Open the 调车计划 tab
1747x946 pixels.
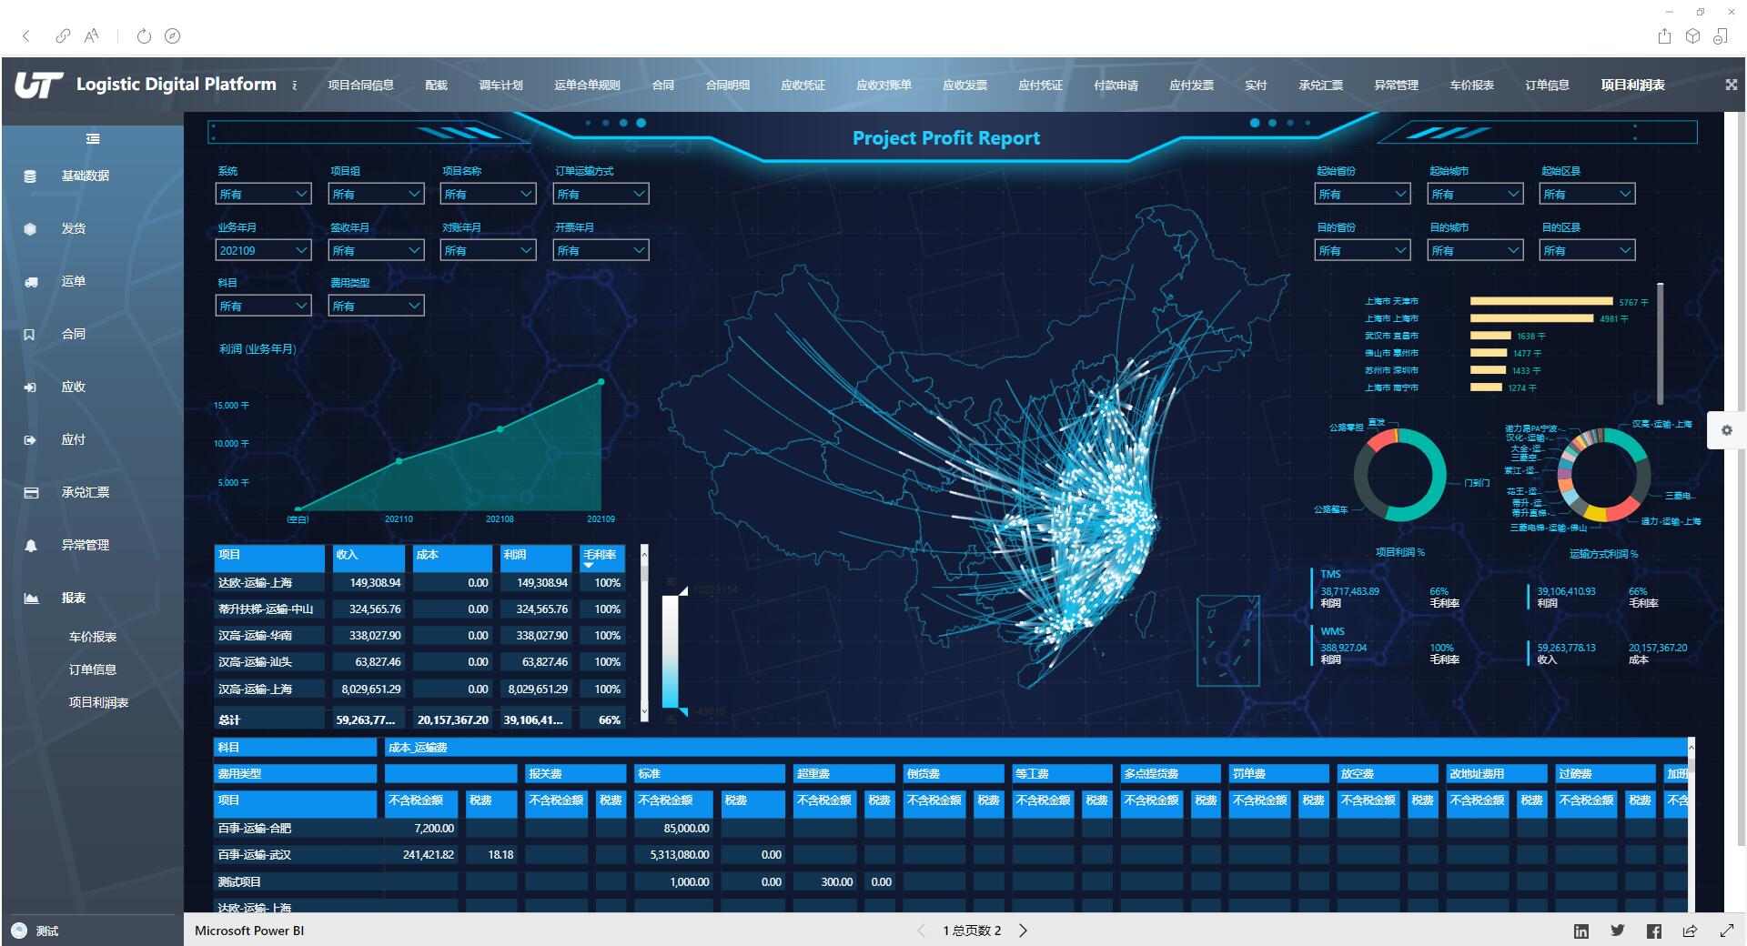click(x=500, y=85)
